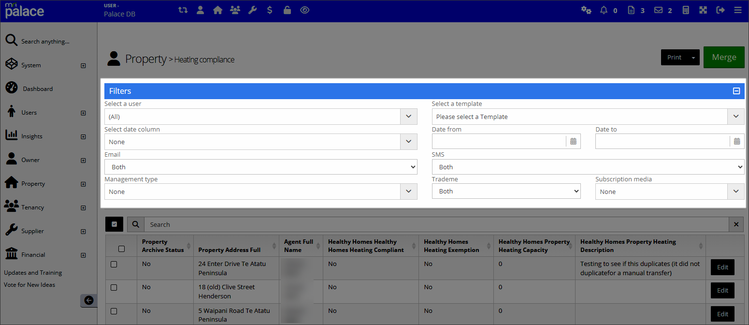The width and height of the screenshot is (749, 325).
Task: Click the select-all black checkbox button
Action: tap(114, 224)
